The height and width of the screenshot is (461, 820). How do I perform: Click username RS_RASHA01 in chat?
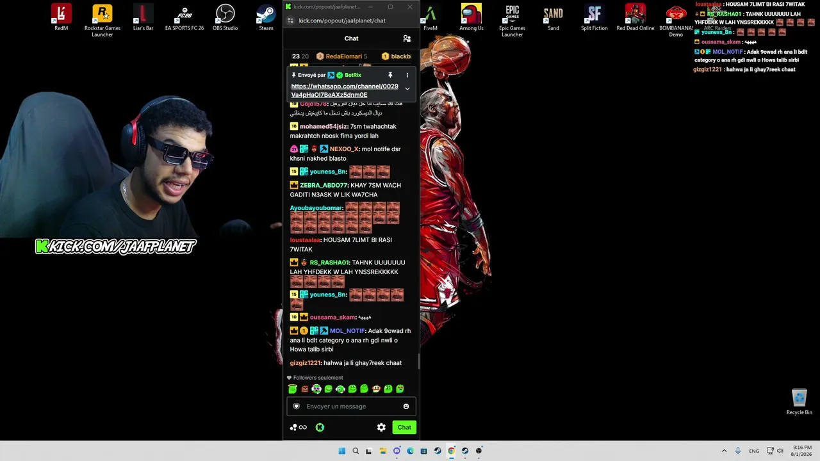tap(329, 263)
